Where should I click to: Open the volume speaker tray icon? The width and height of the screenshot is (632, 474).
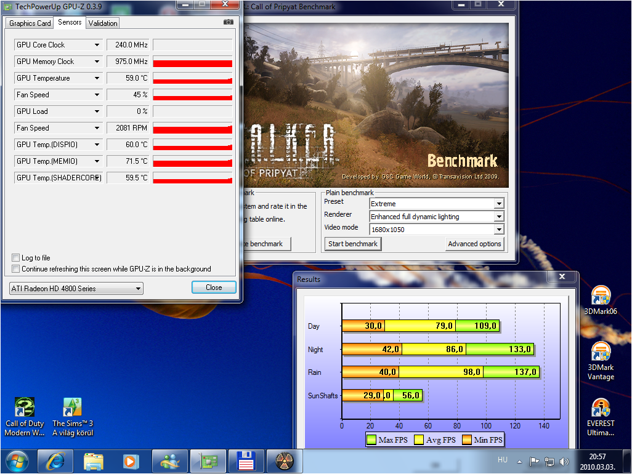(564, 462)
